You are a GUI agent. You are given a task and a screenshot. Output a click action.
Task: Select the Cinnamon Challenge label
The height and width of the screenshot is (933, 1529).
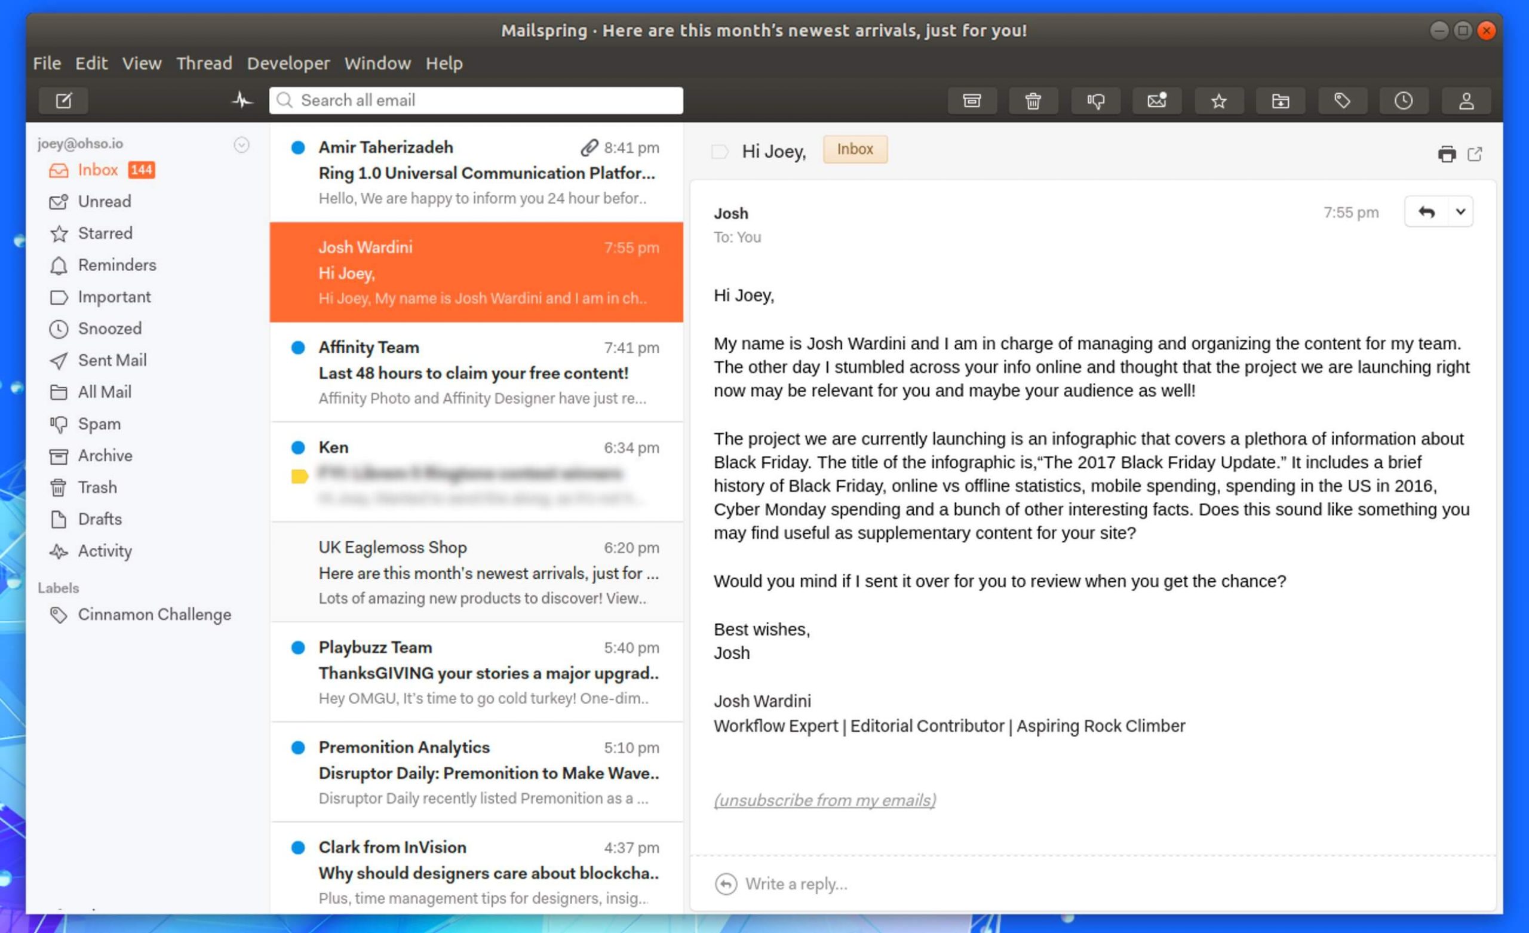pyautogui.click(x=154, y=614)
